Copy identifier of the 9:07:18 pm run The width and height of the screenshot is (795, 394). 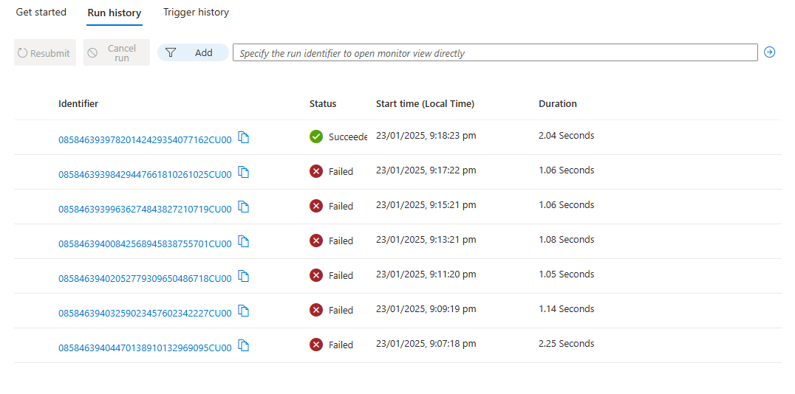244,345
